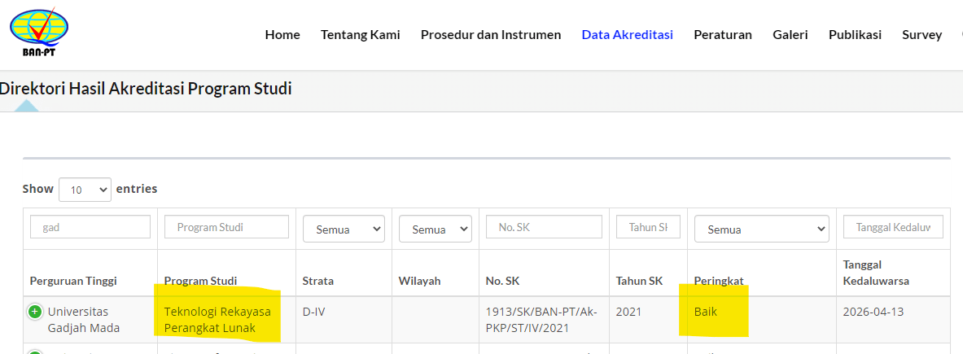Expand the Universitas Gadjah Mada row
The width and height of the screenshot is (963, 354).
coord(35,312)
